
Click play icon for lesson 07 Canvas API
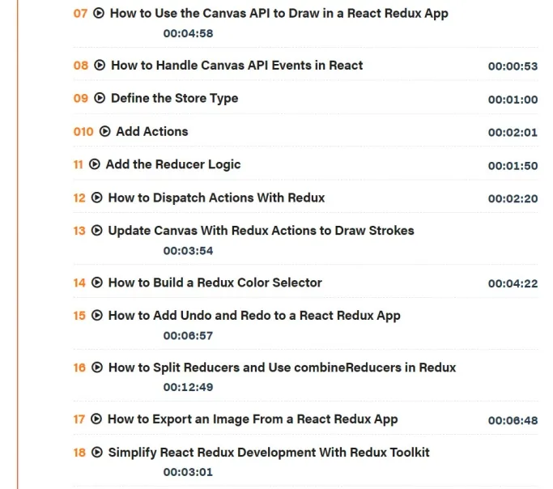click(x=99, y=14)
